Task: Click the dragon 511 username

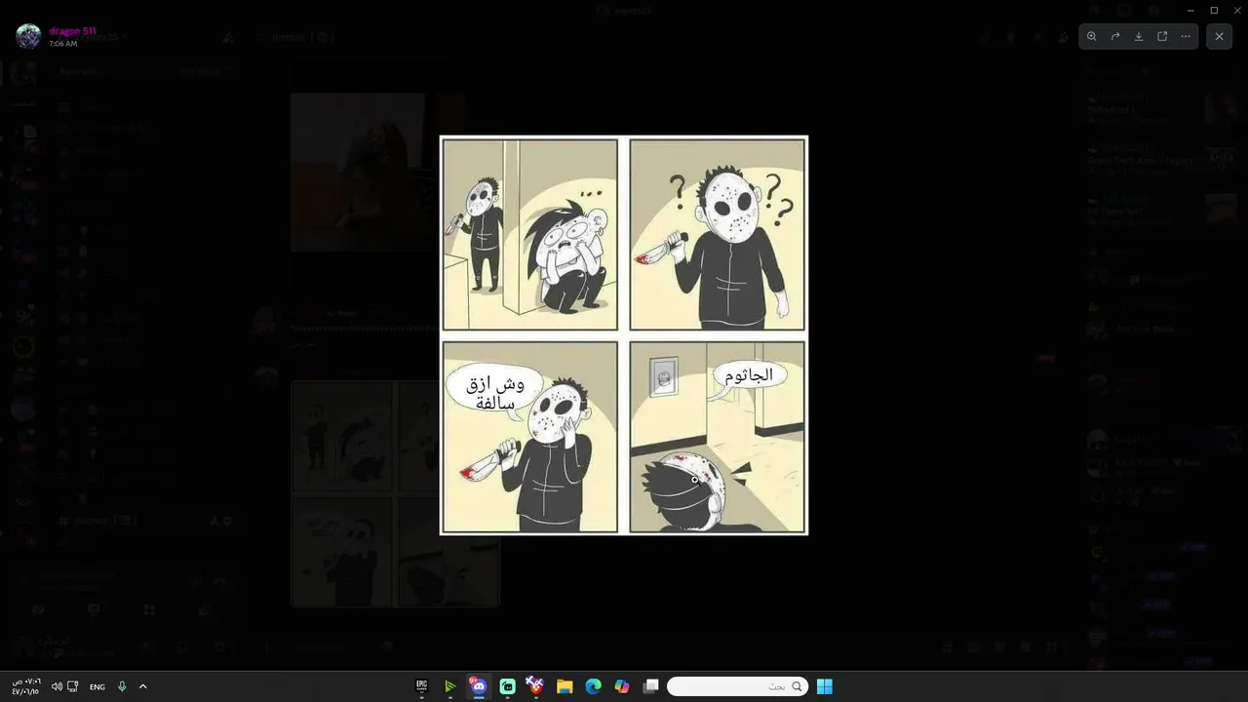Action: point(73,31)
